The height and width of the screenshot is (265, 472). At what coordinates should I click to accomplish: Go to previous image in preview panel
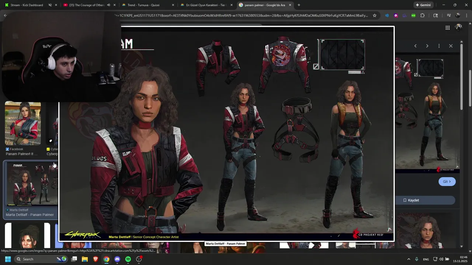tap(415, 46)
